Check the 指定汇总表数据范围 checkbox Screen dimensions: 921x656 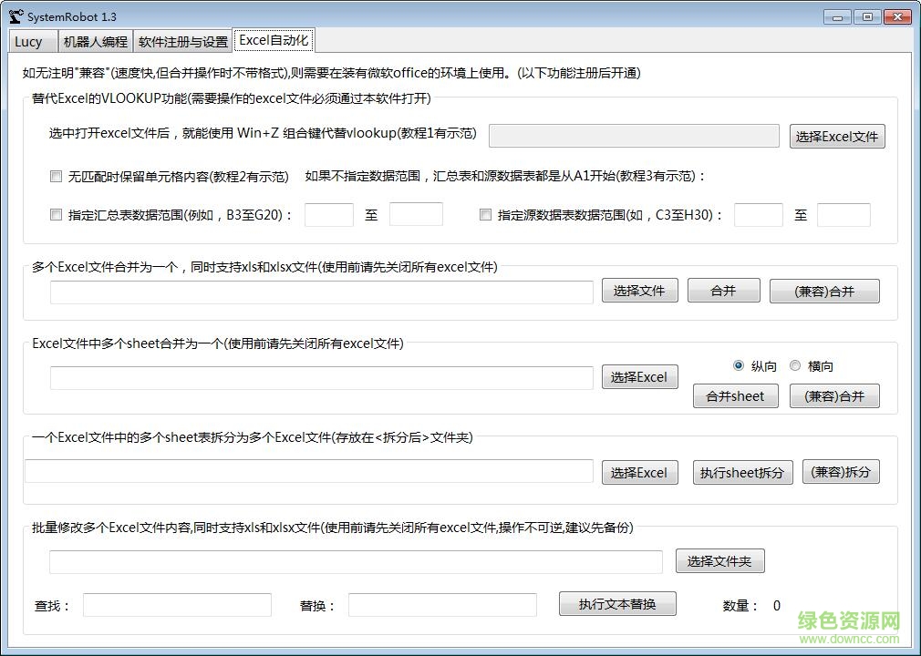56,215
